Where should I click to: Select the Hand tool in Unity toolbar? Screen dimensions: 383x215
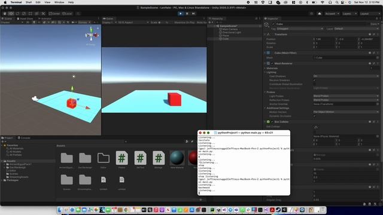(5, 14)
